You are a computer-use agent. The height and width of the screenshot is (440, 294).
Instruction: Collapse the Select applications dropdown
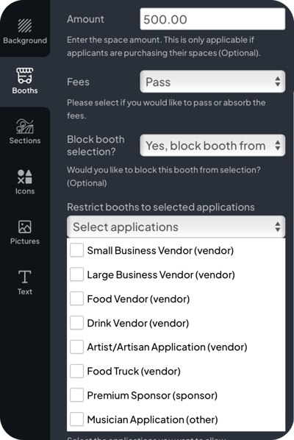[x=176, y=227]
